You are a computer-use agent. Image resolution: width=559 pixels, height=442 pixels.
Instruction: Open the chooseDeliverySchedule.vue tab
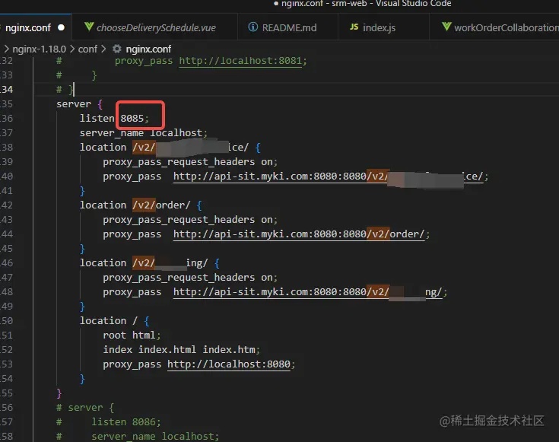(x=154, y=27)
